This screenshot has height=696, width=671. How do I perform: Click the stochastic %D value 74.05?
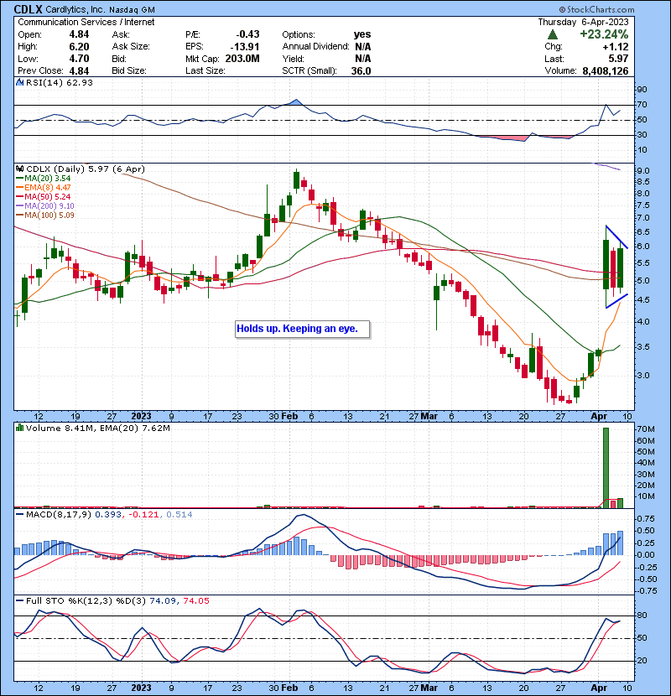click(x=195, y=600)
